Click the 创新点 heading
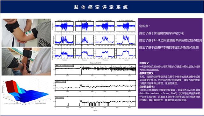Viewport: 204px width, 116px height. pos(145,26)
